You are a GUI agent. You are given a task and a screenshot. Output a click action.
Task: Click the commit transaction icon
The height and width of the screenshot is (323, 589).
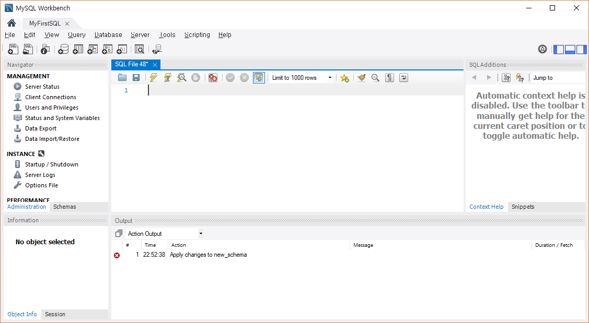coord(230,78)
